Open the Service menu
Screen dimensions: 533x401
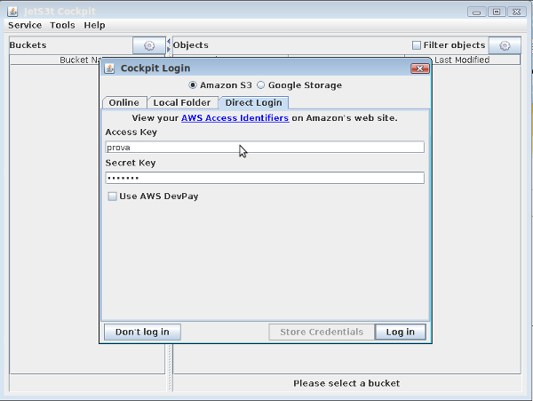25,25
